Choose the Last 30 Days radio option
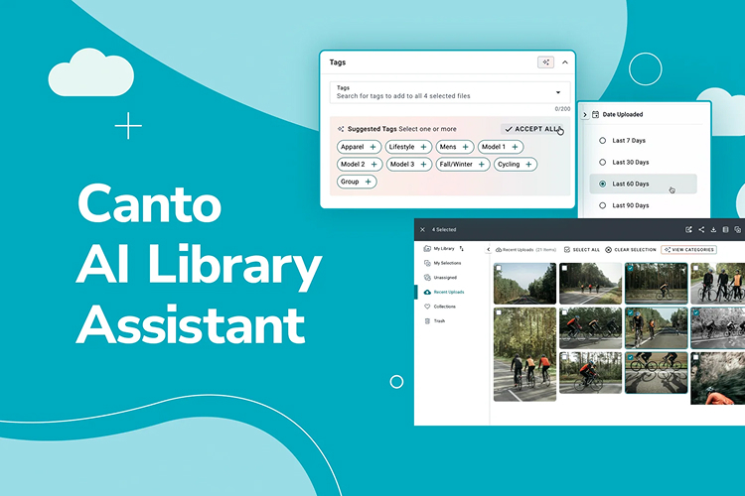 pos(602,162)
